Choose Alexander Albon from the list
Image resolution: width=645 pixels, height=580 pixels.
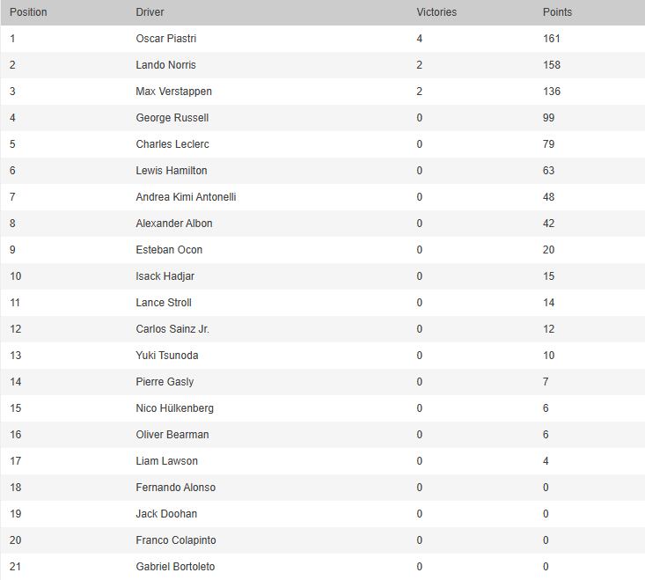173,224
